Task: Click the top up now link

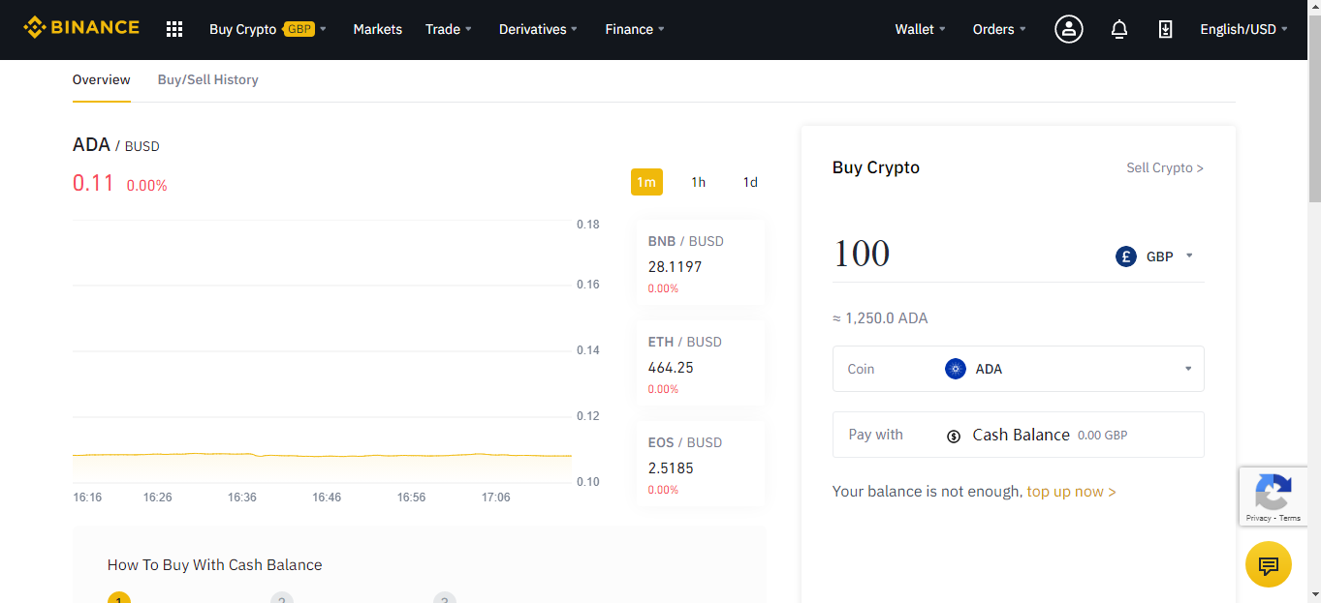Action: coord(1071,492)
